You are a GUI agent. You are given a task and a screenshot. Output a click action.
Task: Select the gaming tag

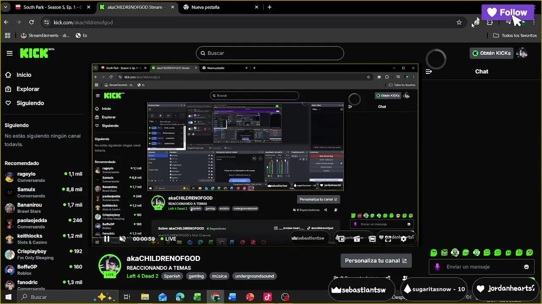click(196, 276)
